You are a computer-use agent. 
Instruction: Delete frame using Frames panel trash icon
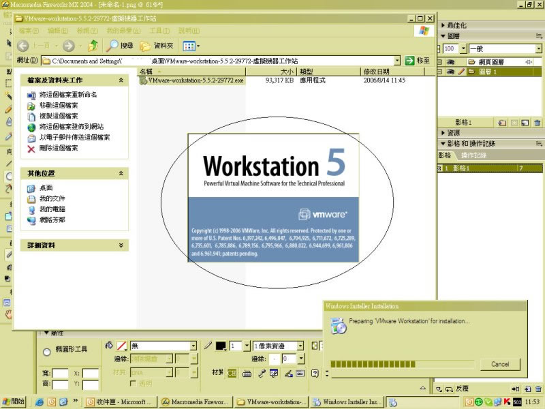[x=538, y=389]
